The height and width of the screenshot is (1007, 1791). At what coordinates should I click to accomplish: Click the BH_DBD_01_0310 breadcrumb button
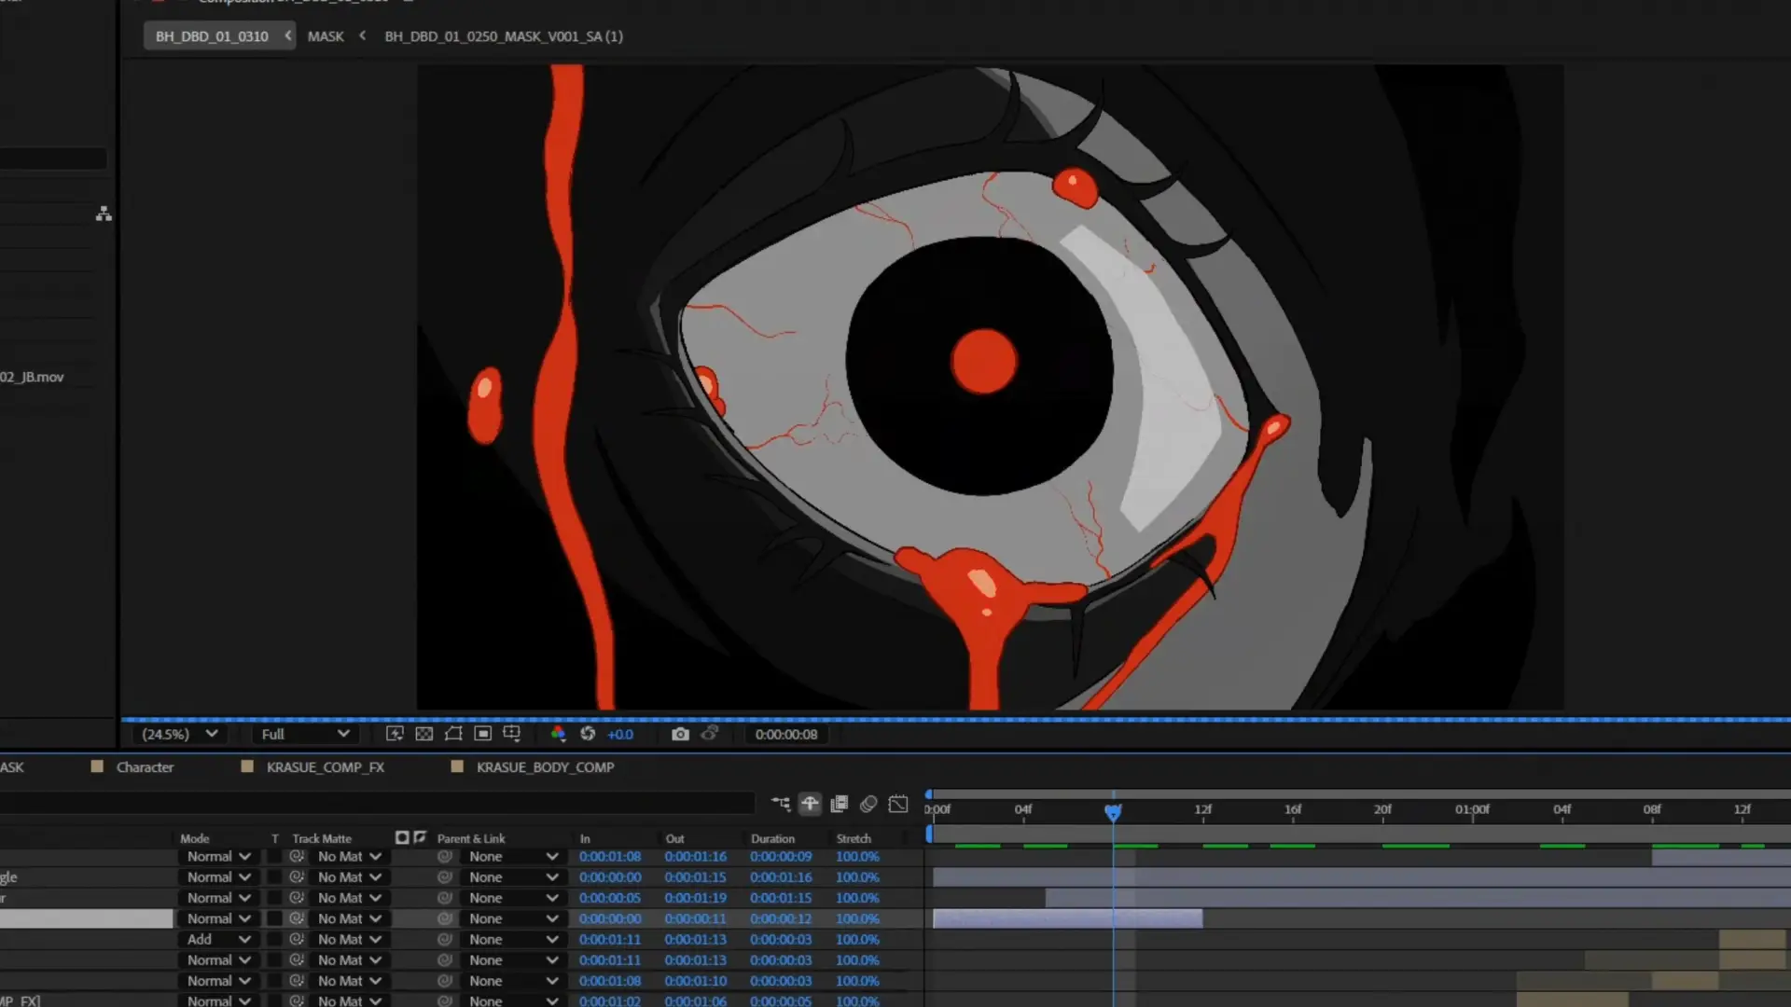212,36
